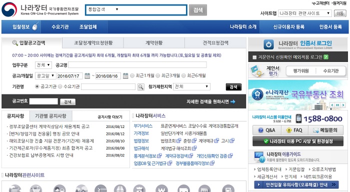
Task: Switch to 계약현황 tab
Action: click(x=154, y=42)
